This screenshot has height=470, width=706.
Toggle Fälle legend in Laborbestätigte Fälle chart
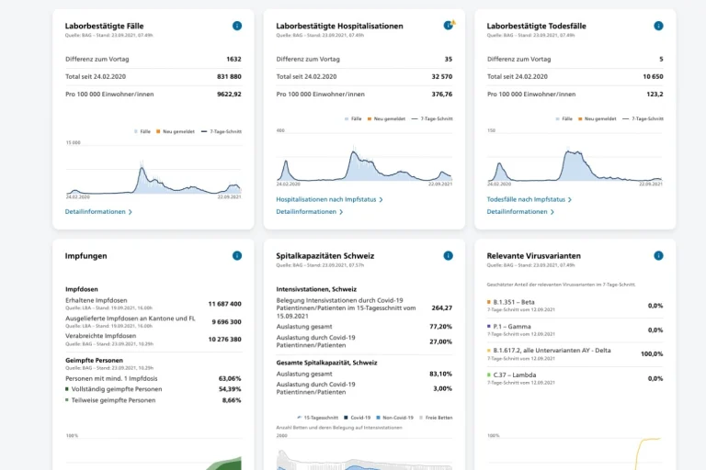pyautogui.click(x=142, y=131)
